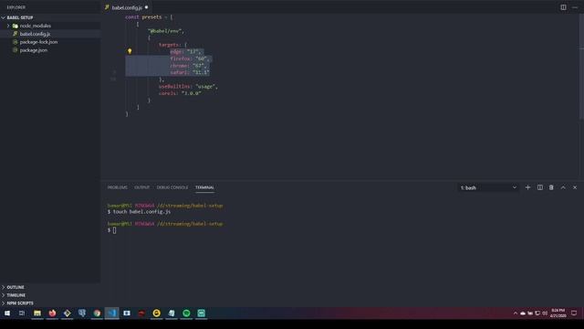Image resolution: width=584 pixels, height=329 pixels.
Task: Open Firefox from the taskbar
Action: (x=52, y=313)
